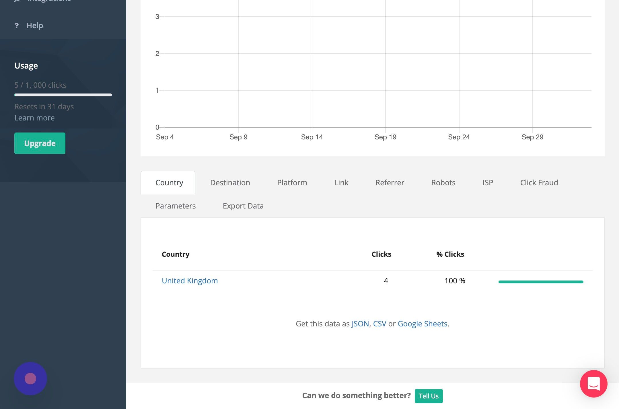Switch to the Parameters tab

tap(176, 206)
